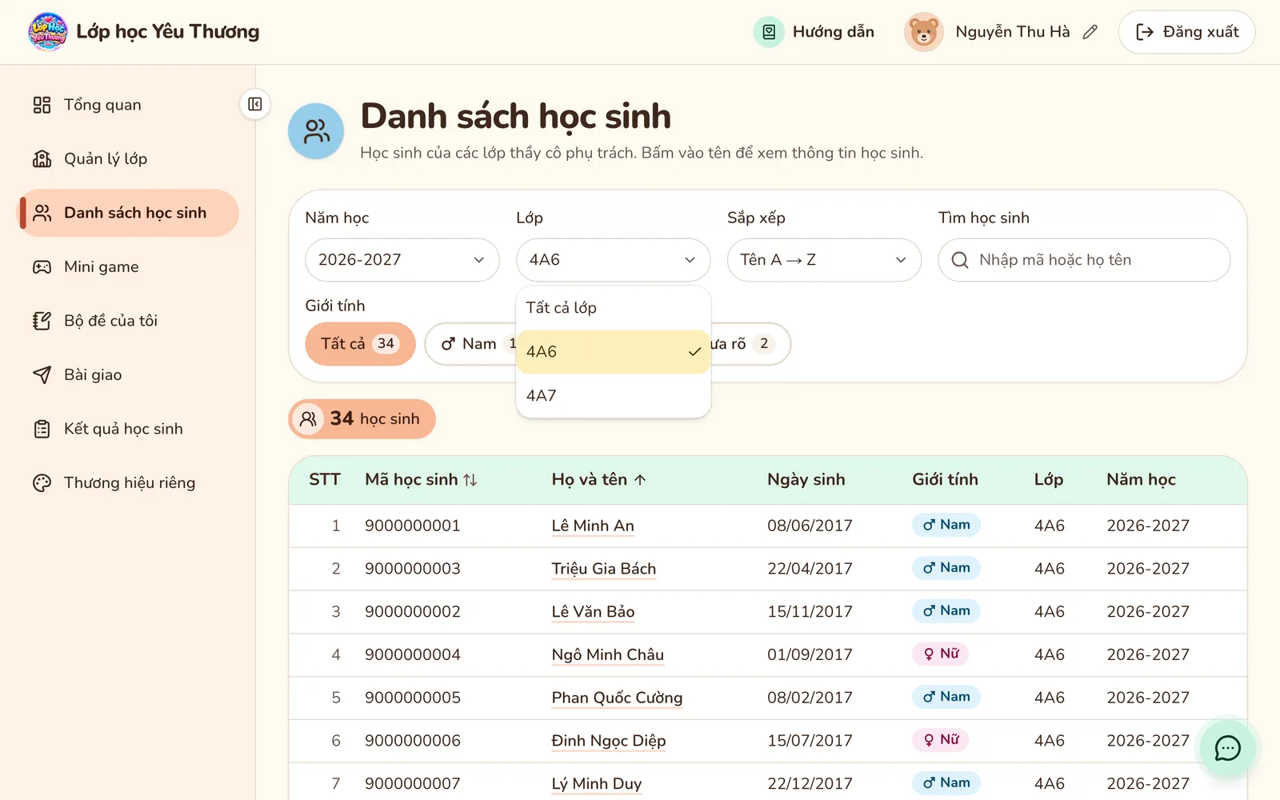Click the bear avatar image
1280x800 pixels.
tap(923, 32)
